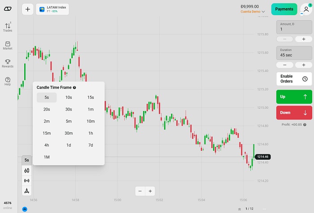The width and height of the screenshot is (314, 213).
Task: Click the Duration 45 sec field
Action: point(294,53)
